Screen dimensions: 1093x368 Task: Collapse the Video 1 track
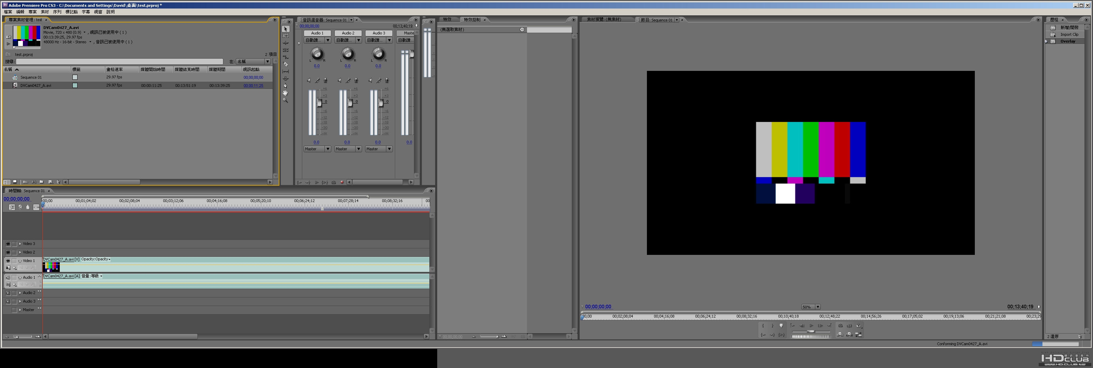click(x=20, y=261)
